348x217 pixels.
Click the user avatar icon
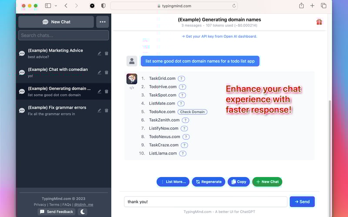click(x=132, y=61)
